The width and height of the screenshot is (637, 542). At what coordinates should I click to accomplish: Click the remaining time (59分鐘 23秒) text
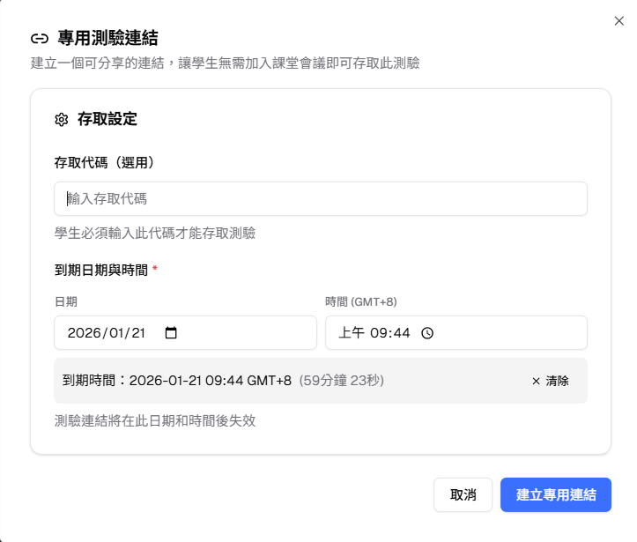pos(342,381)
